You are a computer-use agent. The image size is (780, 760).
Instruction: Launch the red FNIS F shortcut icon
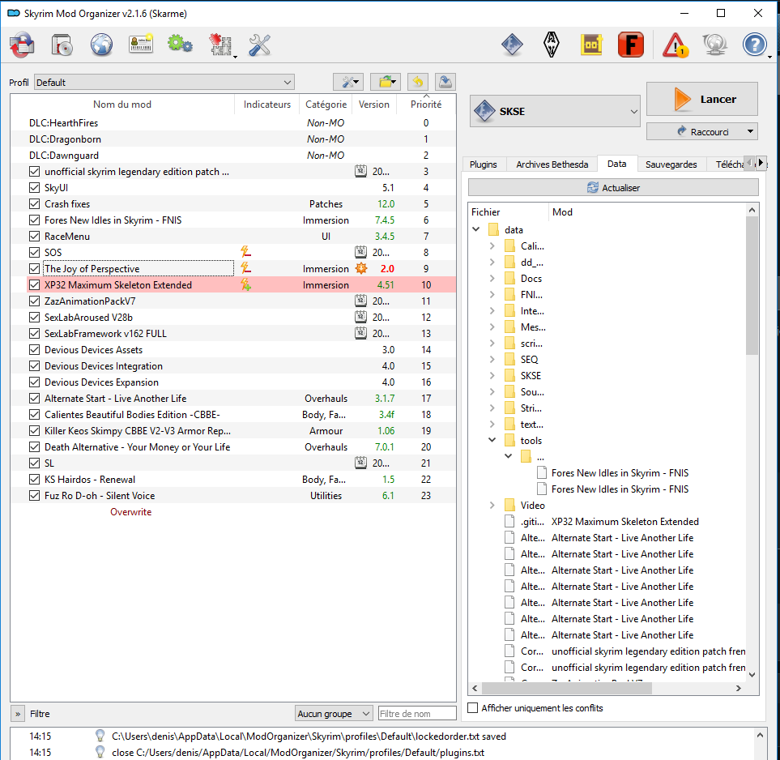tap(631, 45)
